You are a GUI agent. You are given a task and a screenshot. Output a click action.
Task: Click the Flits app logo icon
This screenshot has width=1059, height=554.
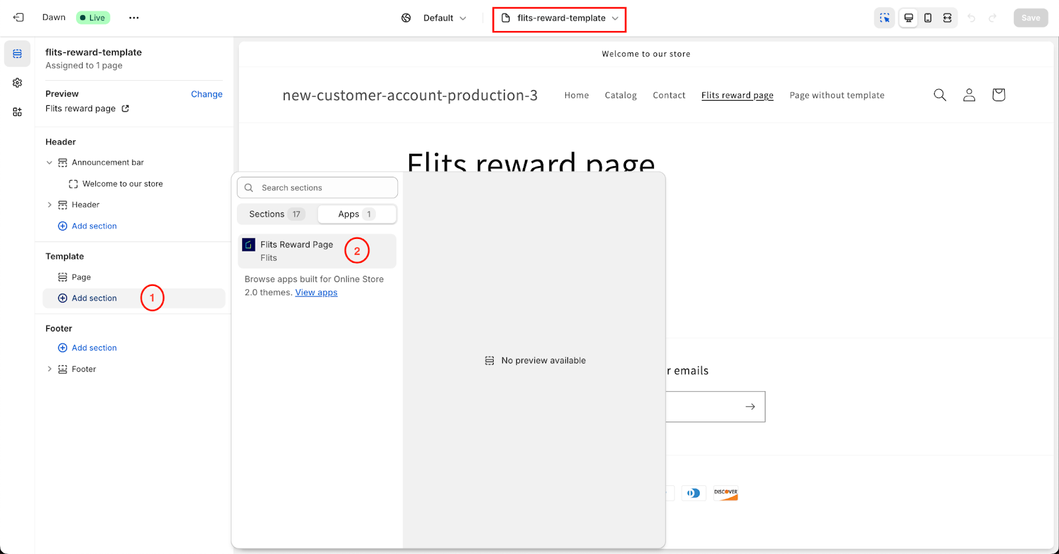click(249, 245)
